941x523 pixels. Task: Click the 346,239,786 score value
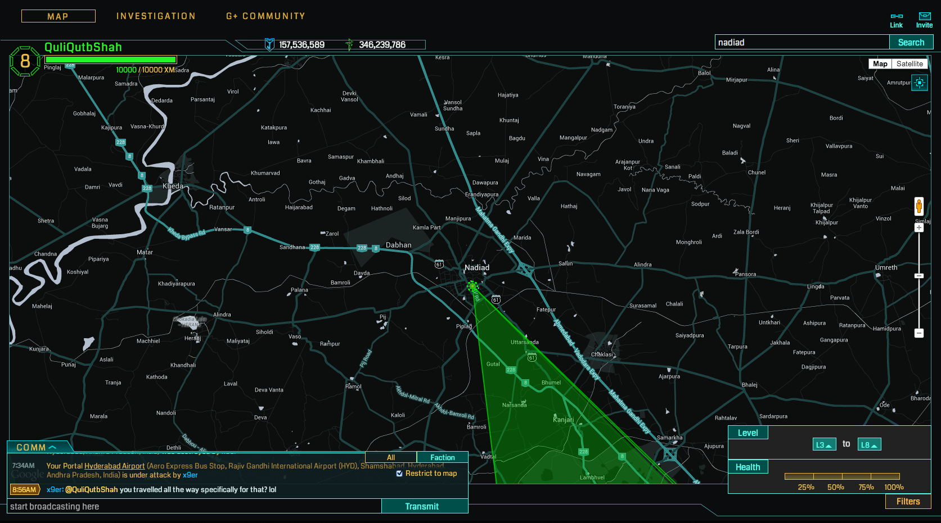click(x=382, y=45)
